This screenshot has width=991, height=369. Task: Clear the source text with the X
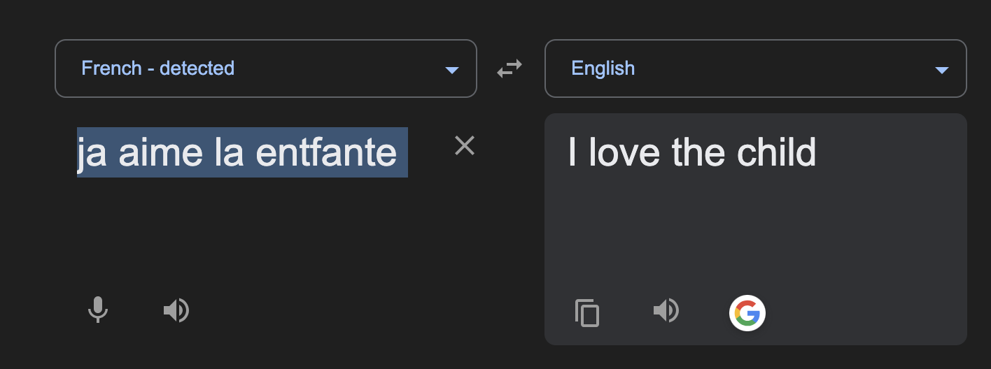click(x=465, y=145)
